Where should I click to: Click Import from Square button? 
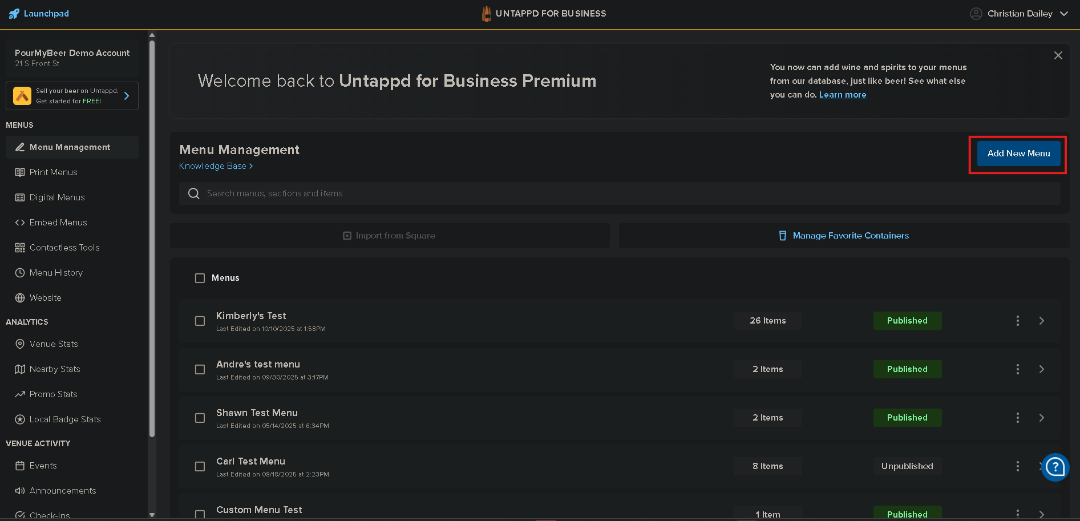point(390,236)
